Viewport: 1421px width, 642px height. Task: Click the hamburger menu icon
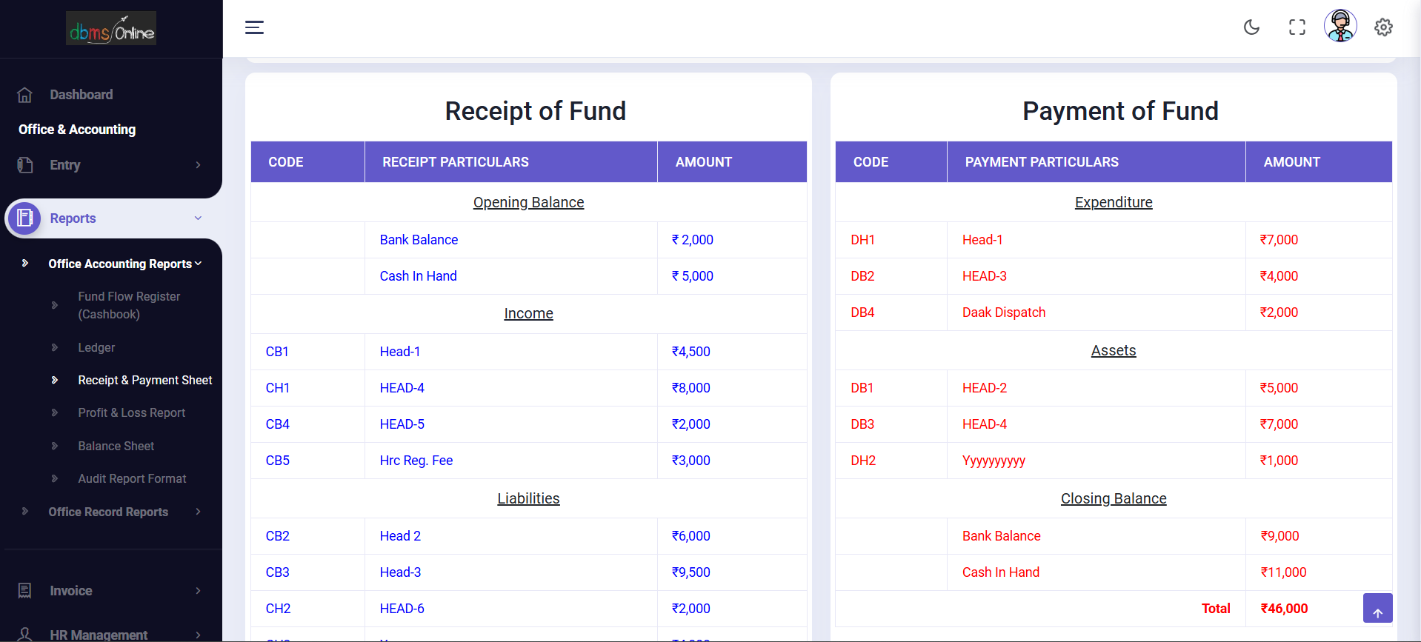click(254, 27)
